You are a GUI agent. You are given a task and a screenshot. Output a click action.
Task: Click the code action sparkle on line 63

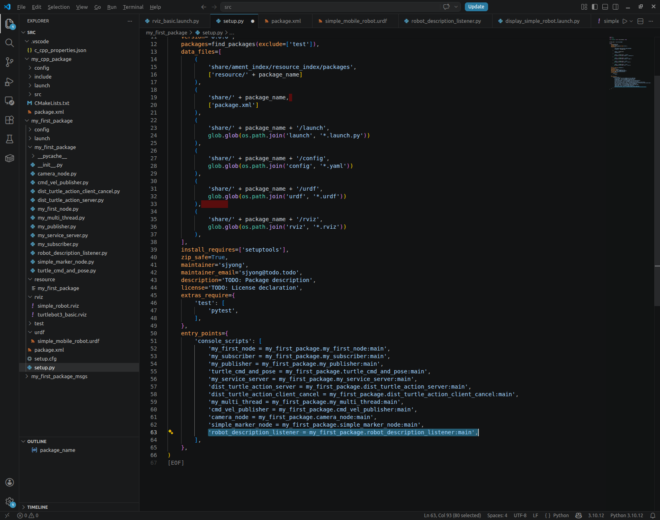tap(171, 432)
